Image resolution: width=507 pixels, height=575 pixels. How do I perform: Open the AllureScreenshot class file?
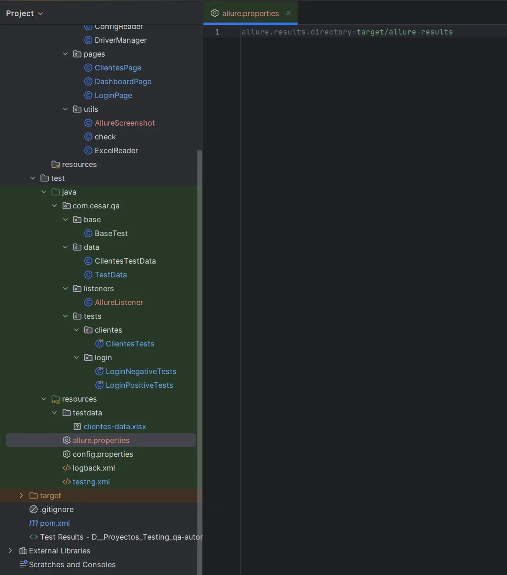(124, 123)
